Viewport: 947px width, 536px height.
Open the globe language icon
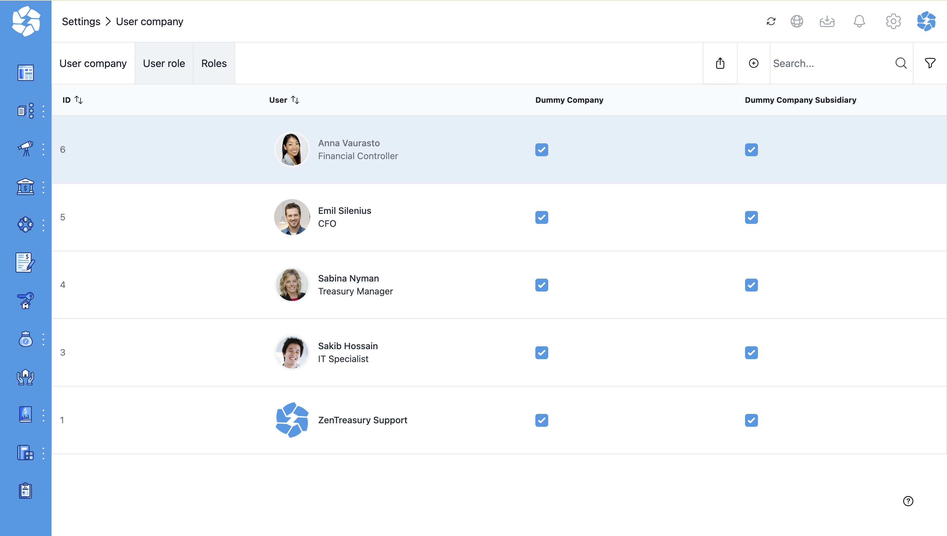pos(797,21)
